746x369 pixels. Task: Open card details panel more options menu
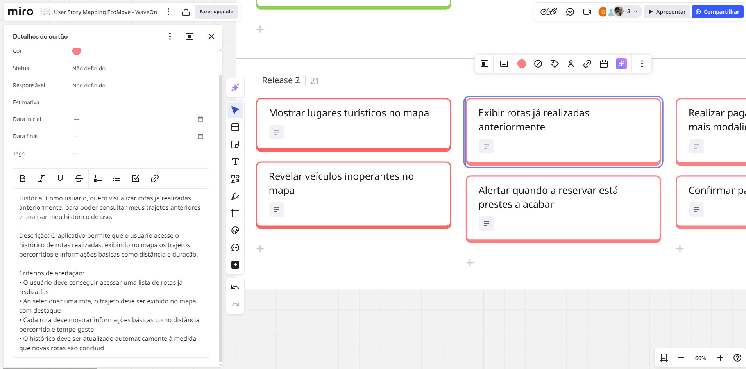pyautogui.click(x=170, y=36)
